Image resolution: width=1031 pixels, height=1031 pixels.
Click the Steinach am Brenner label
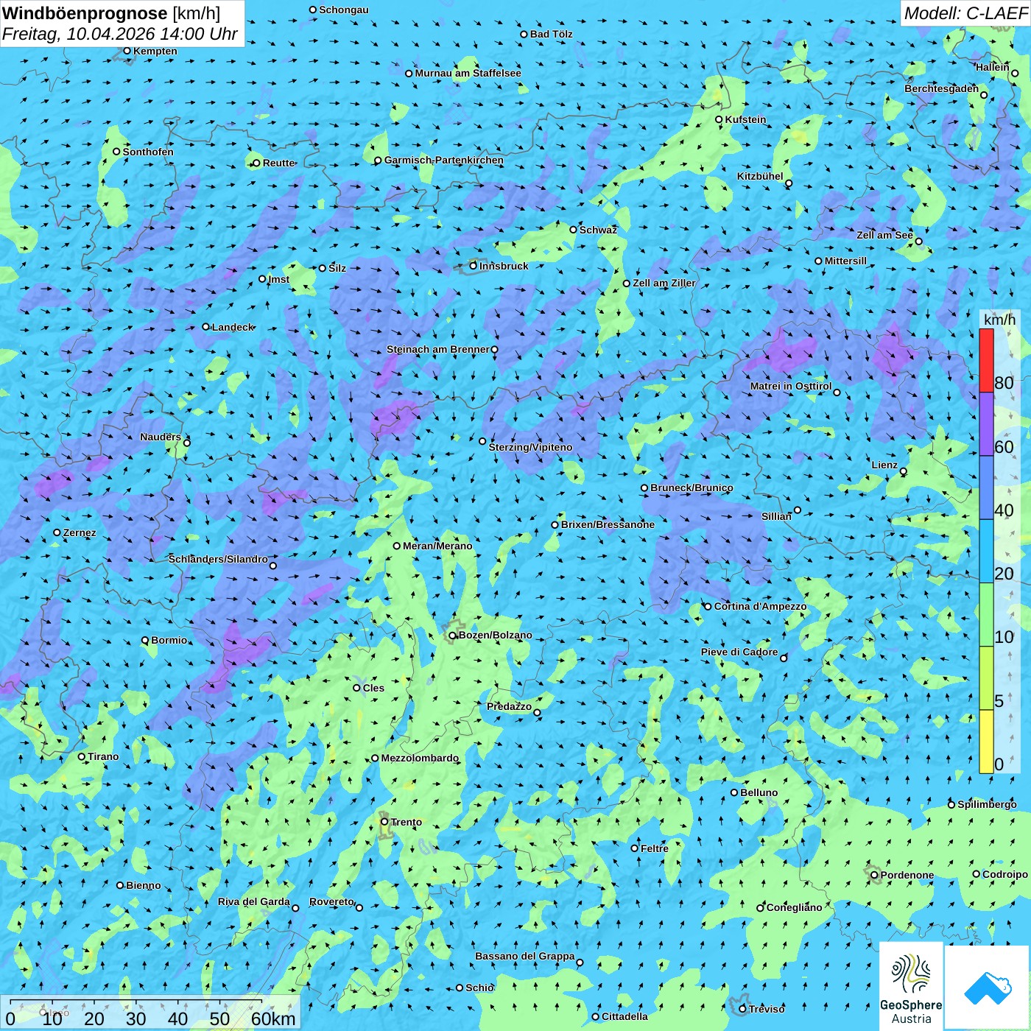pyautogui.click(x=437, y=349)
